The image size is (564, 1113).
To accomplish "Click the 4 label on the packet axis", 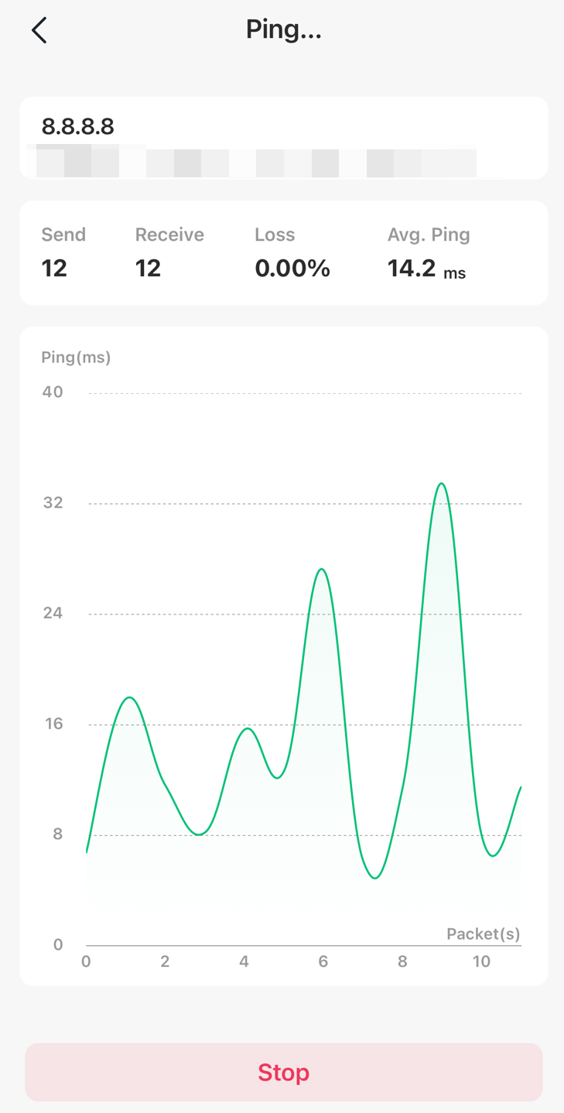I will (244, 961).
